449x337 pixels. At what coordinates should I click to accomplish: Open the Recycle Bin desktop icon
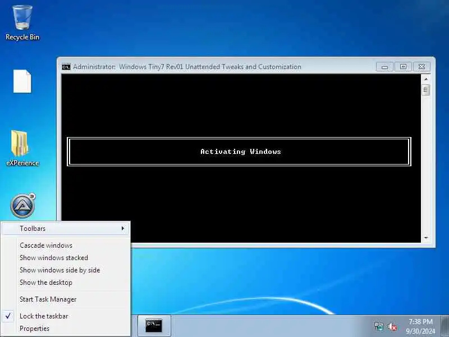coord(22,22)
